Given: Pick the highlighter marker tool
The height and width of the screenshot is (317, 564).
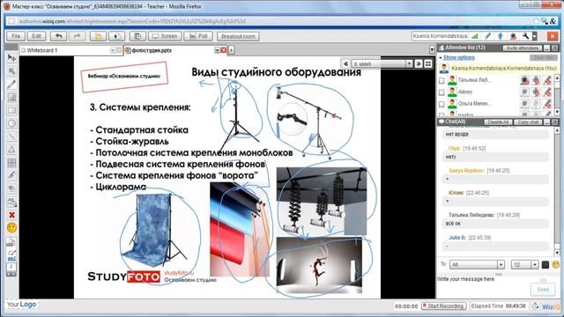Looking at the screenshot, I should coord(11,175).
